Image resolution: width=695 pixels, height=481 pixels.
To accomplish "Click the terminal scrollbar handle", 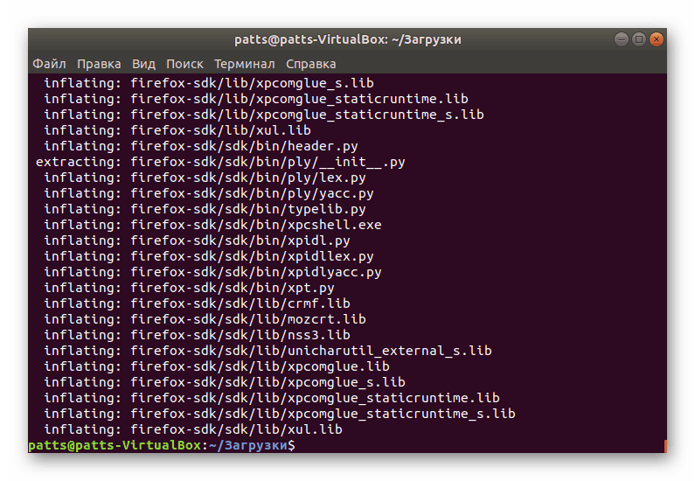I will [x=665, y=446].
